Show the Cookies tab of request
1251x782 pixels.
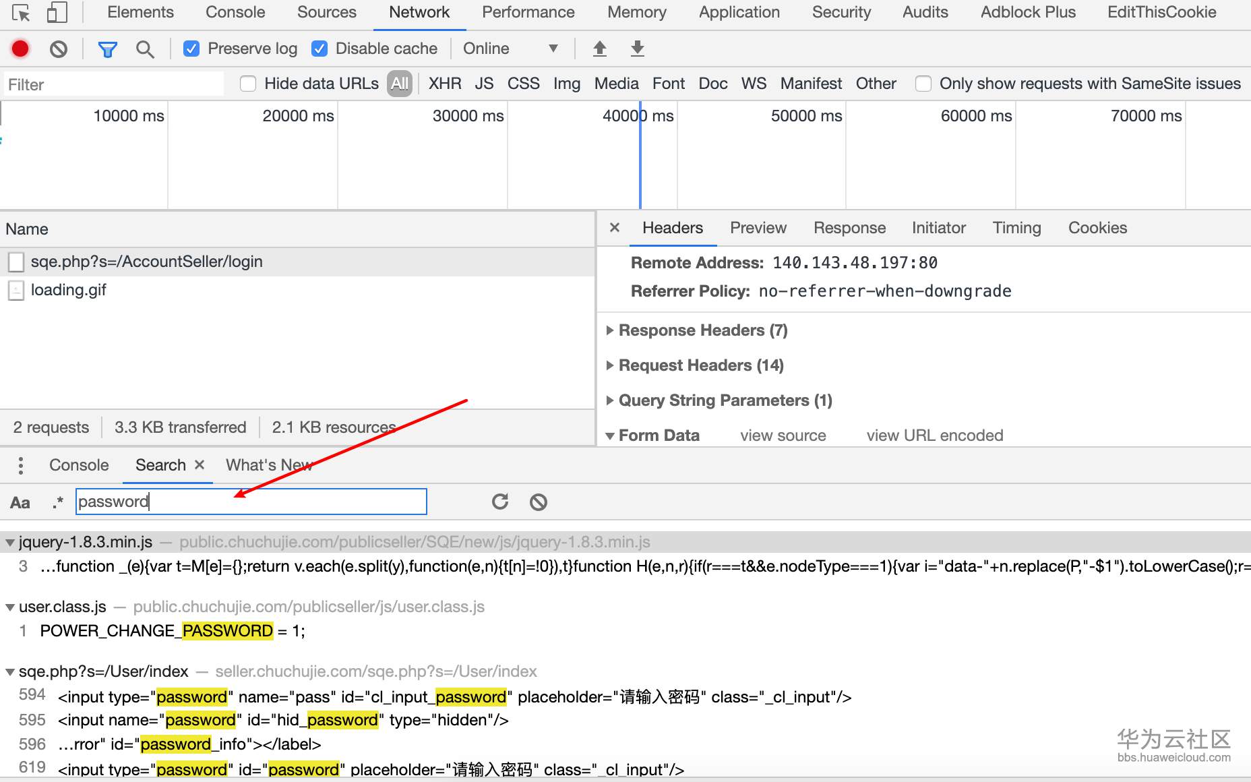1097,228
